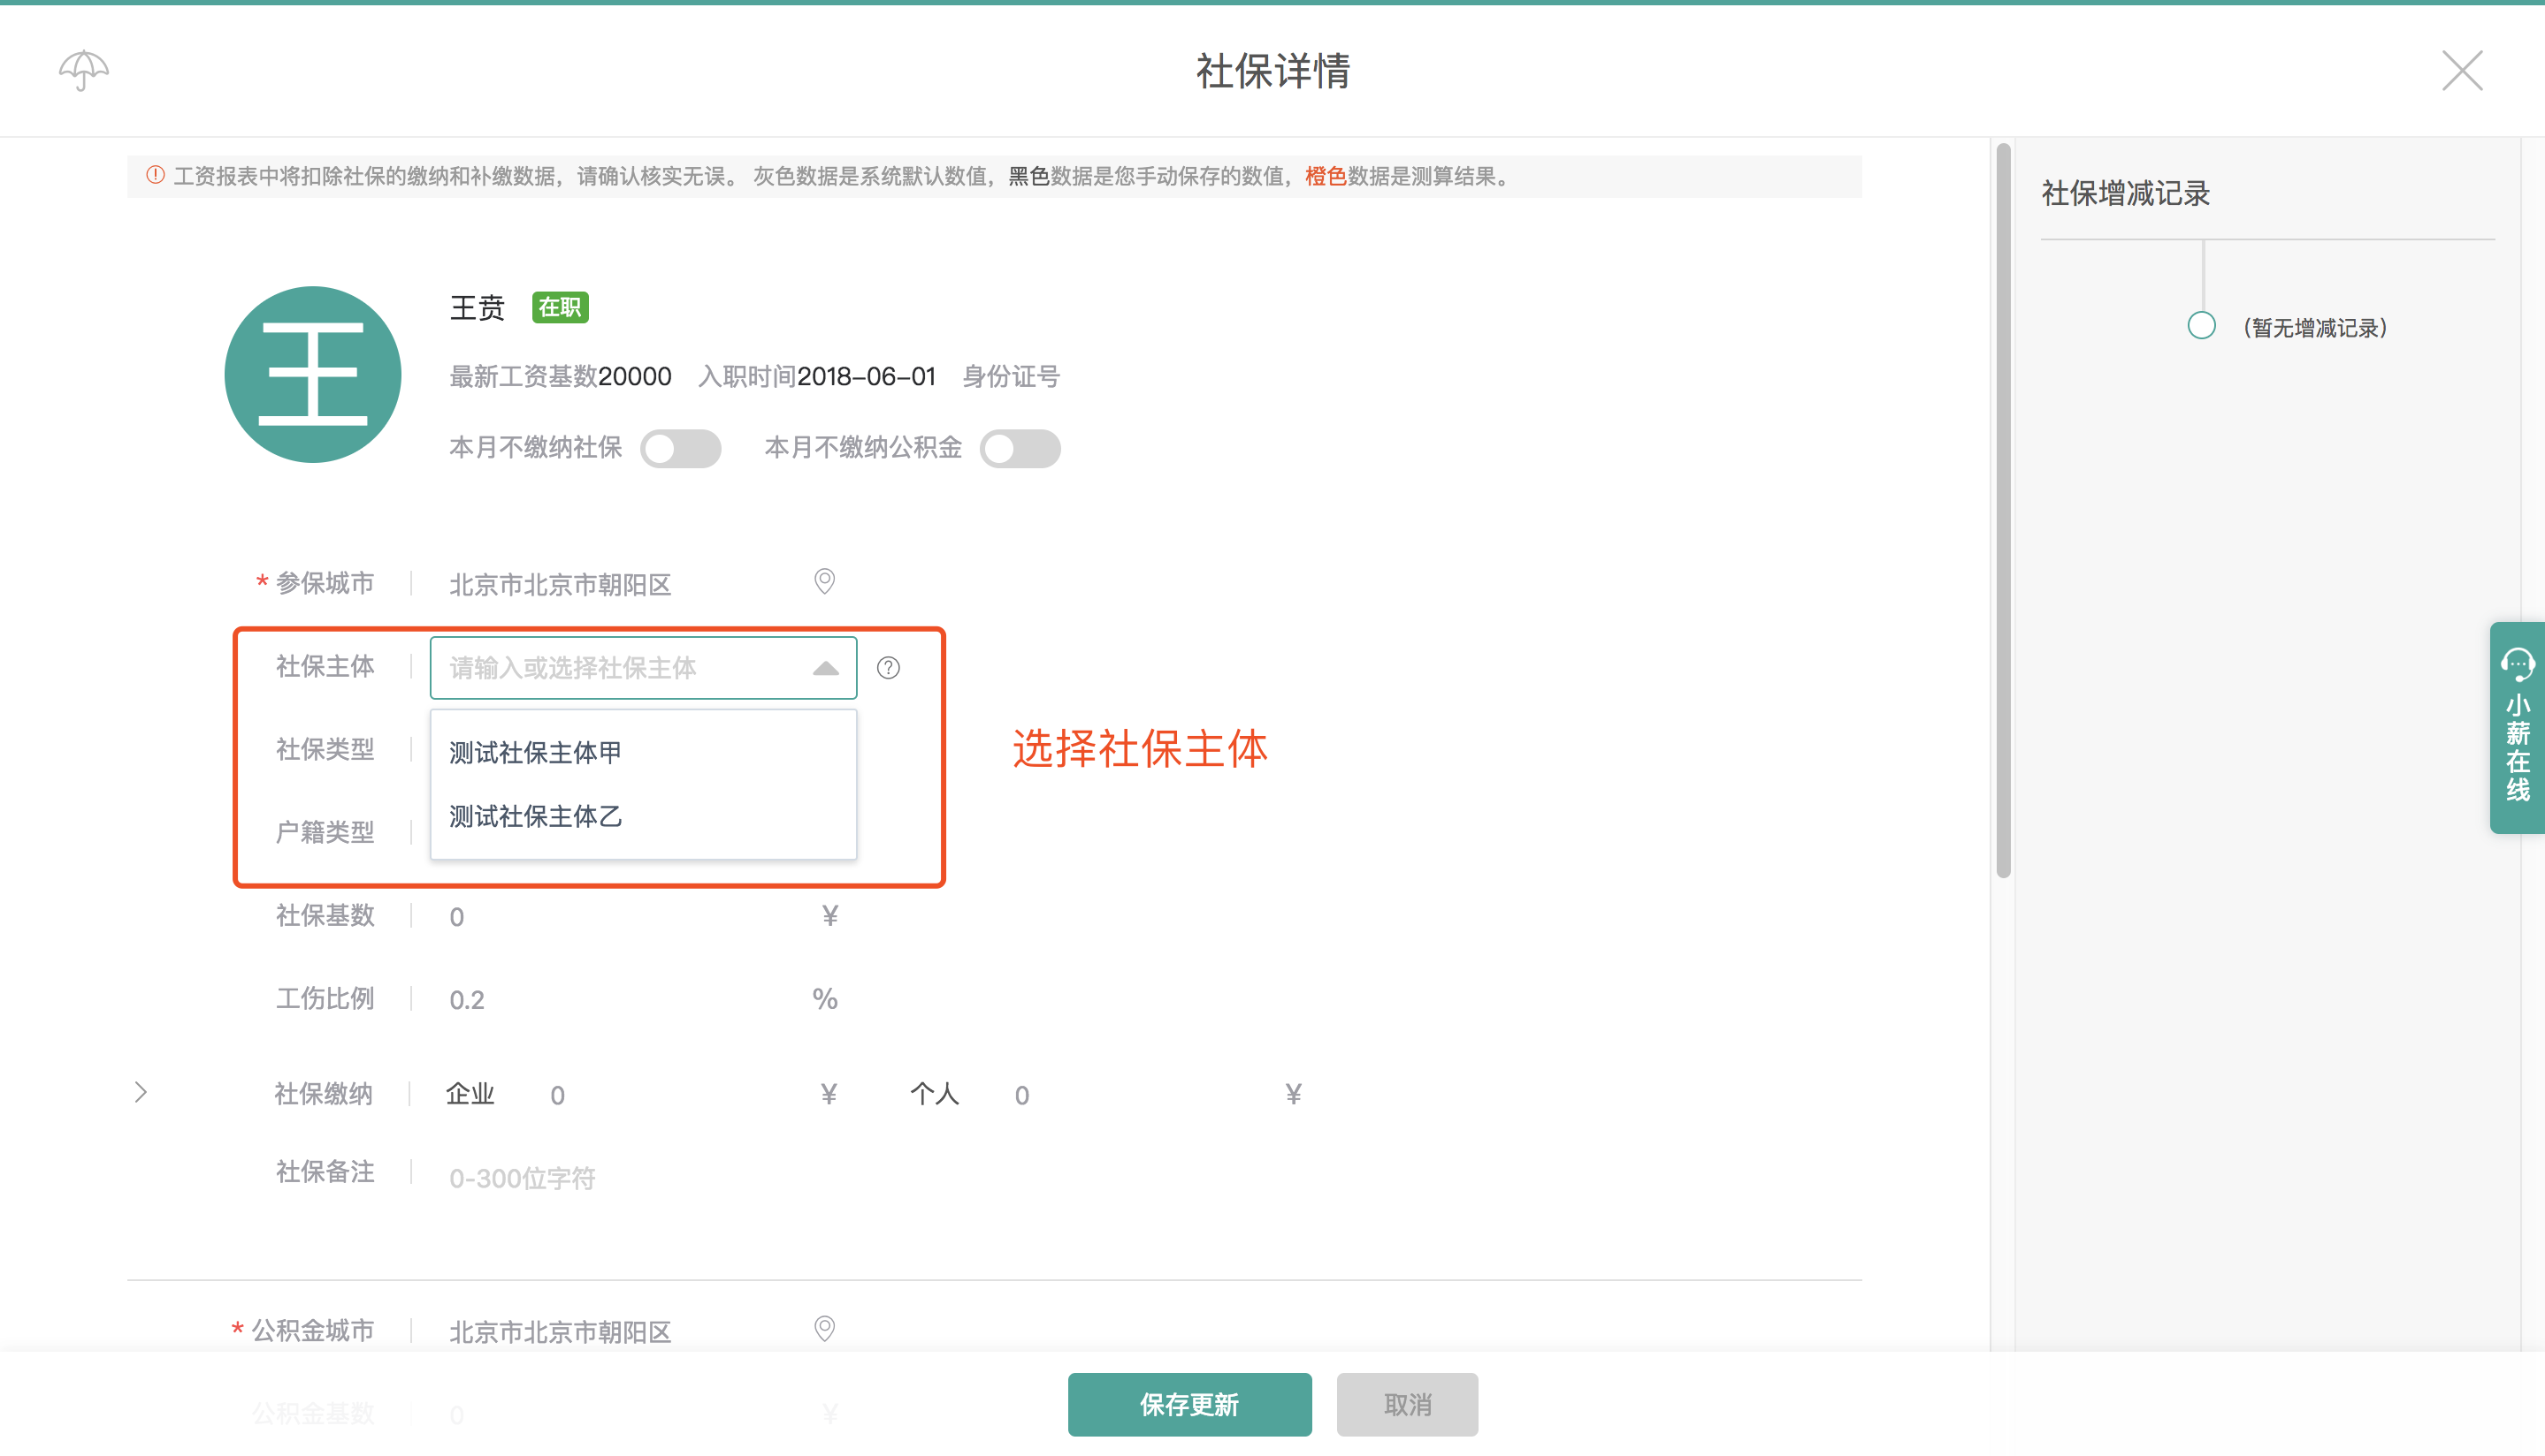Screen dimensions: 2545x1456
Task: Click the % symbol beside 工伤比例
Action: click(825, 999)
